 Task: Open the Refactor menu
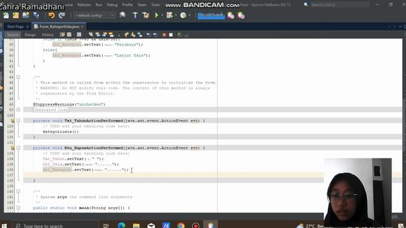[x=84, y=4]
